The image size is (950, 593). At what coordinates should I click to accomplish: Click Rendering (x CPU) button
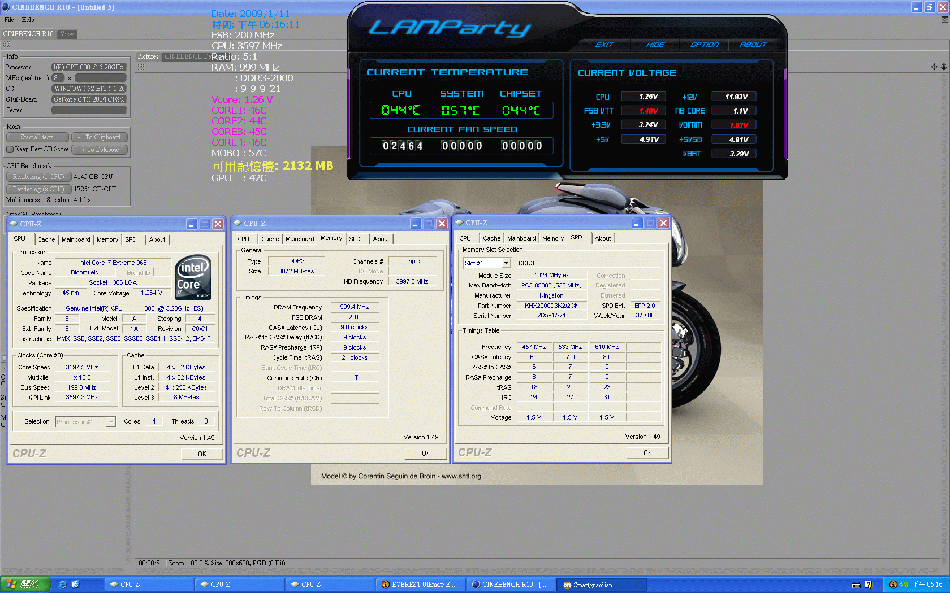[x=38, y=189]
